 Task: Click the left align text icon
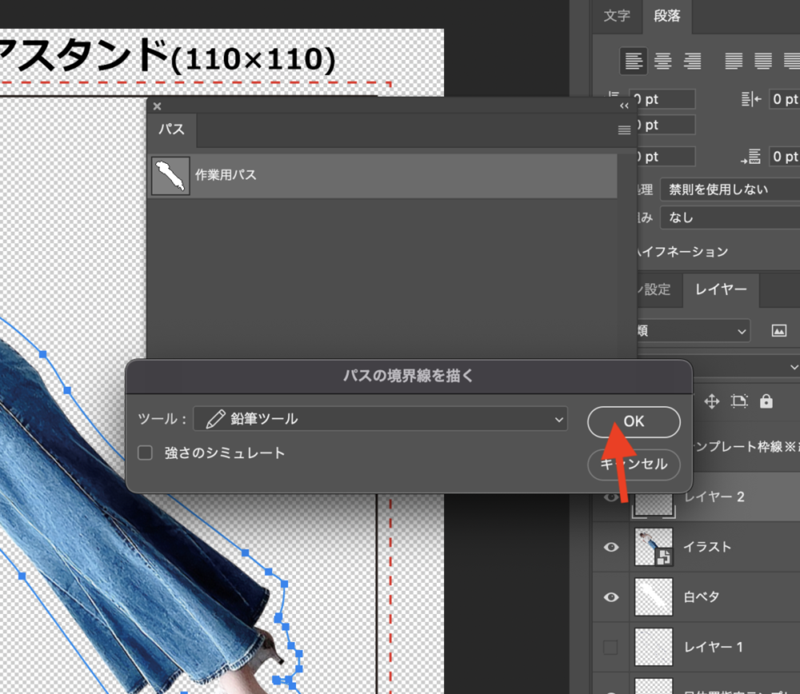tap(634, 61)
